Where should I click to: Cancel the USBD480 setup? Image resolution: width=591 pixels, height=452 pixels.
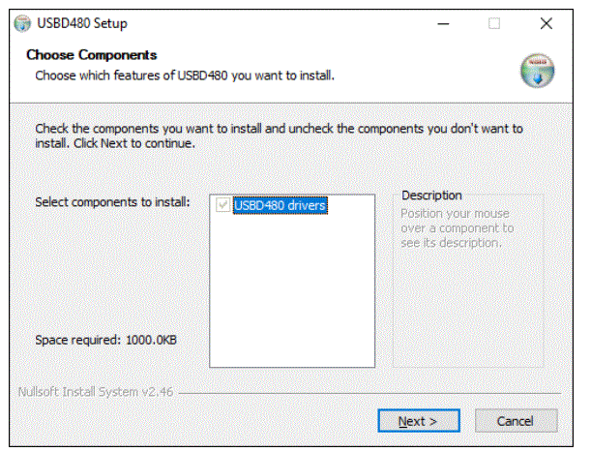click(516, 421)
